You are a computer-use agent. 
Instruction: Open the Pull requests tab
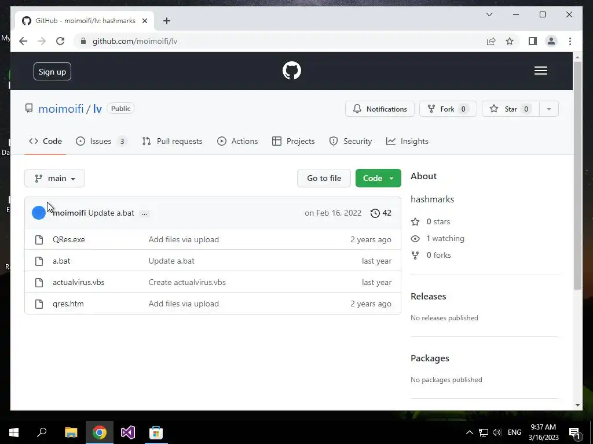tap(172, 141)
